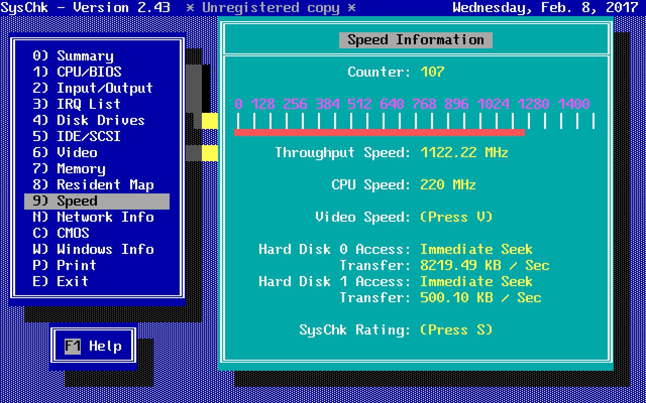The image size is (646, 403).
Task: Click the 1024 scale marker label
Action: 493,104
